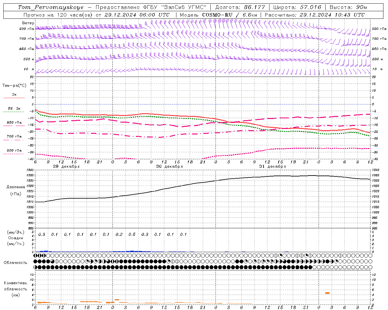Click the date label 29 декабря
Viewport: 388px width, 310px height.
(x=66, y=167)
